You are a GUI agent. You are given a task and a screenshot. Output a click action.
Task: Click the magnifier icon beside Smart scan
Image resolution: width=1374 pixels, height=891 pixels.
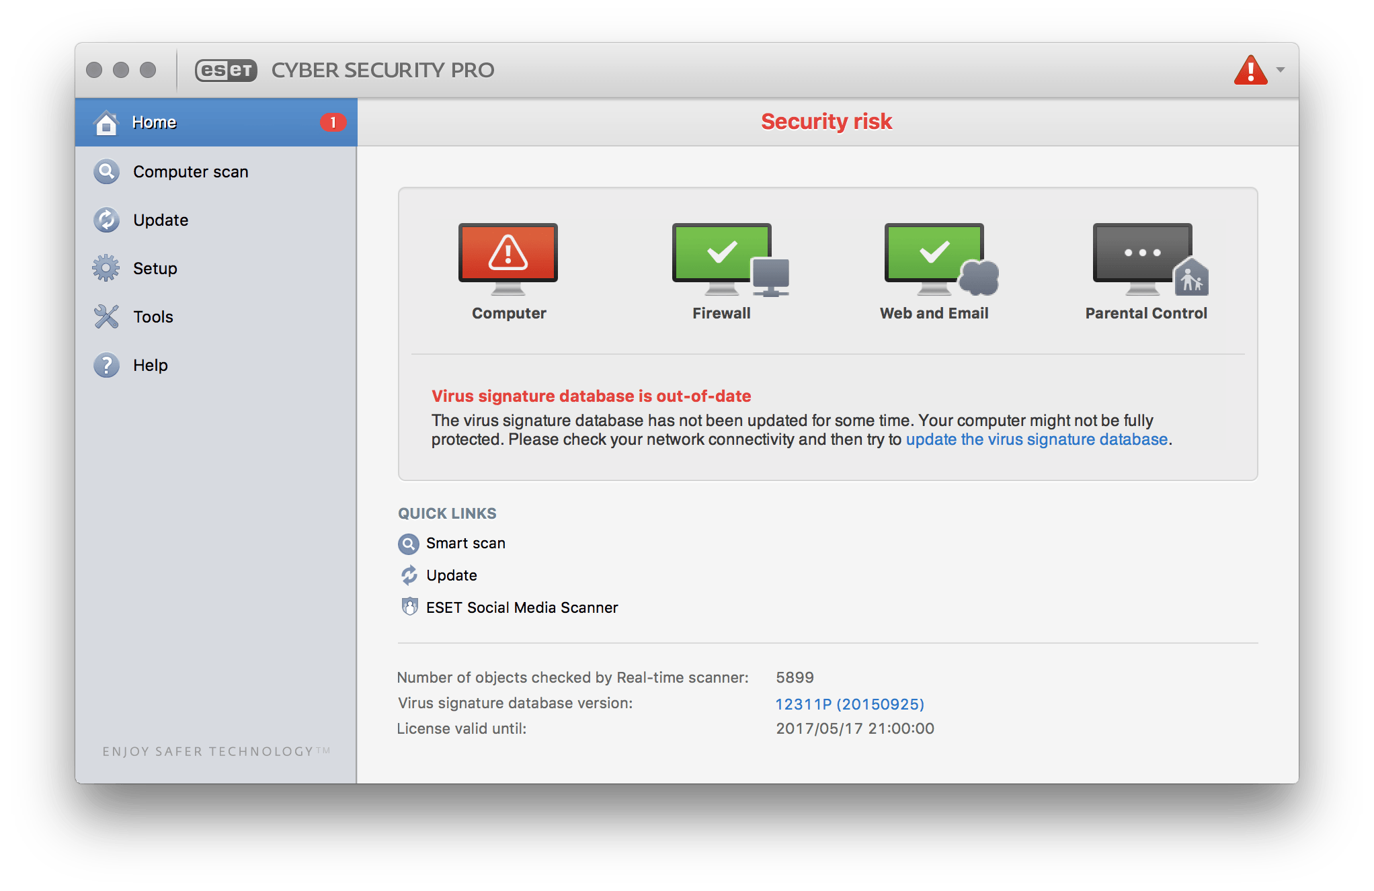(408, 544)
